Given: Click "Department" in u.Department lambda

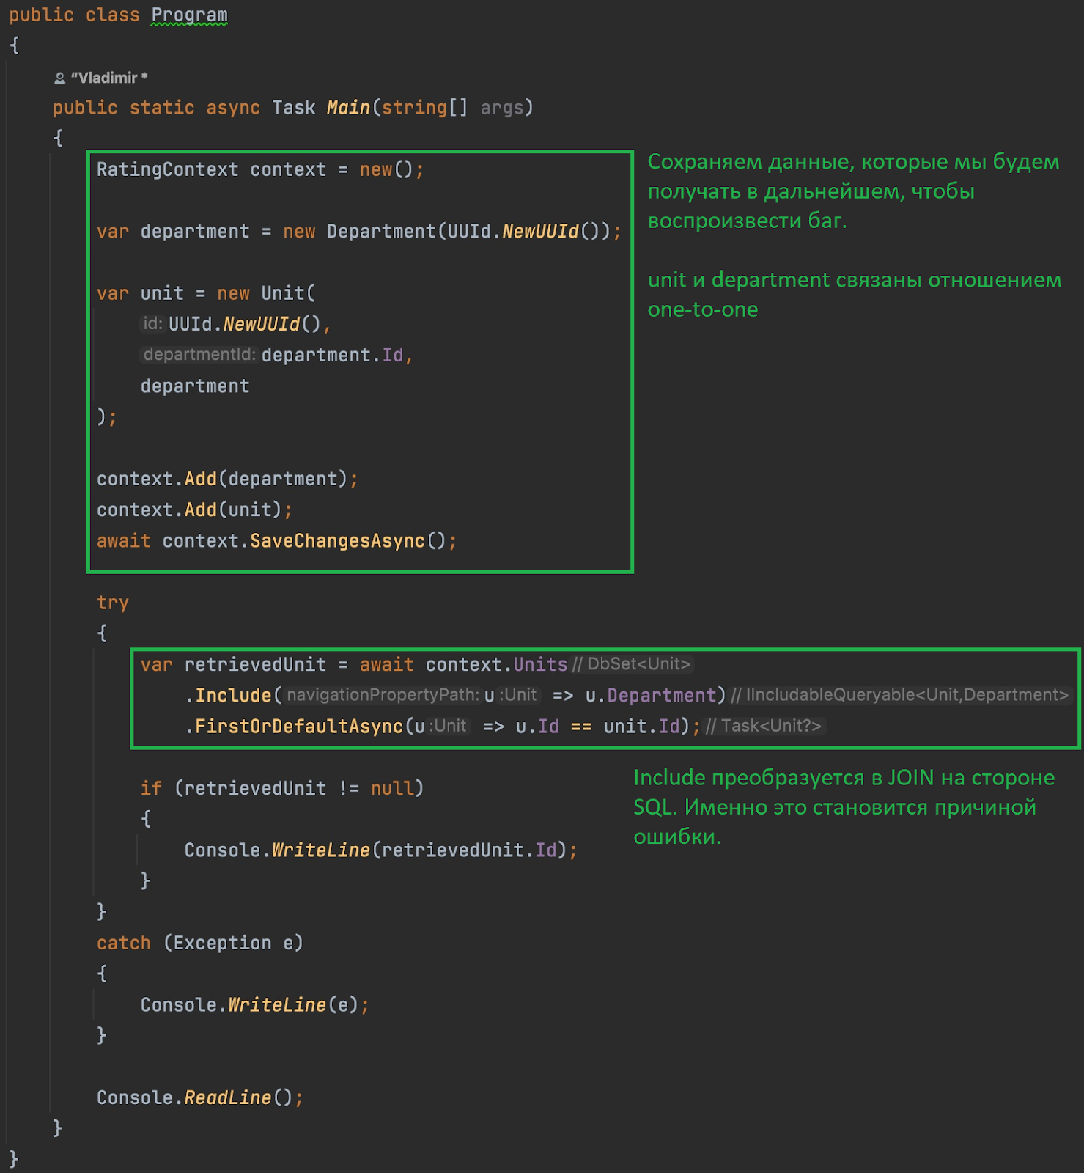Looking at the screenshot, I should (x=661, y=695).
